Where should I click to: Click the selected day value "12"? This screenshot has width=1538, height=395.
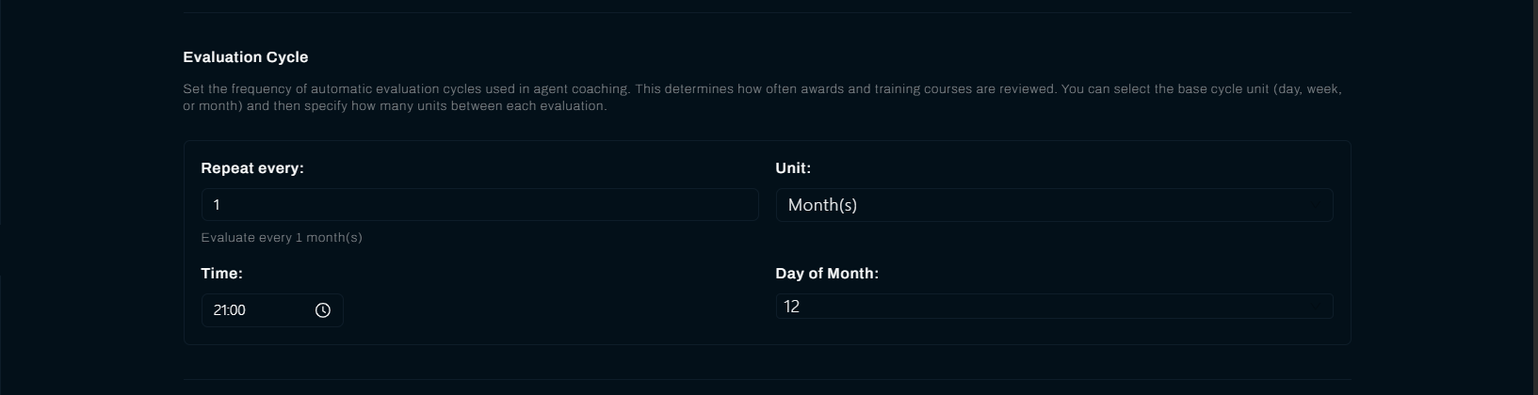pyautogui.click(x=792, y=307)
